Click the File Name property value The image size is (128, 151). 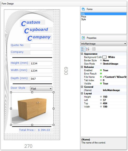click(115, 77)
